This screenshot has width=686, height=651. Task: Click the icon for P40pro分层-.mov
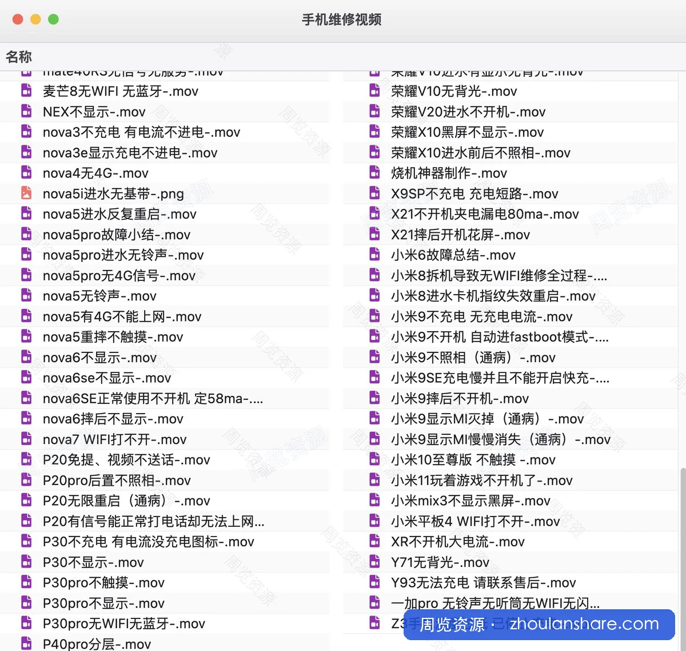tap(26, 644)
